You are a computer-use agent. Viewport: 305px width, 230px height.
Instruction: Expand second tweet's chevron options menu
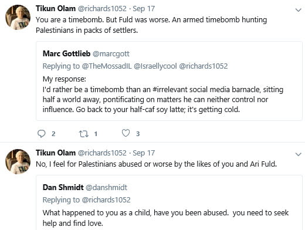[x=299, y=154]
